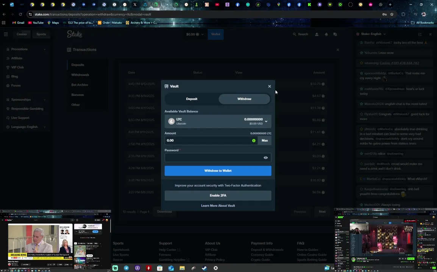Select Bonuses in Transactions list

(78, 95)
